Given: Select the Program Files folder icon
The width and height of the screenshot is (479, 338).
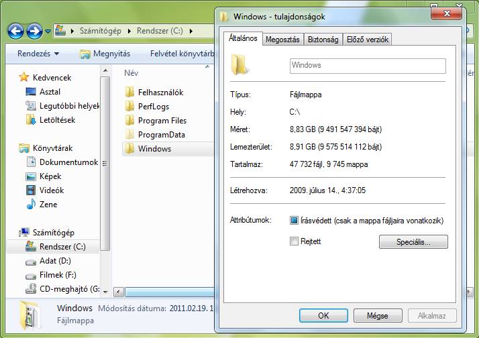Looking at the screenshot, I should click(x=130, y=120).
